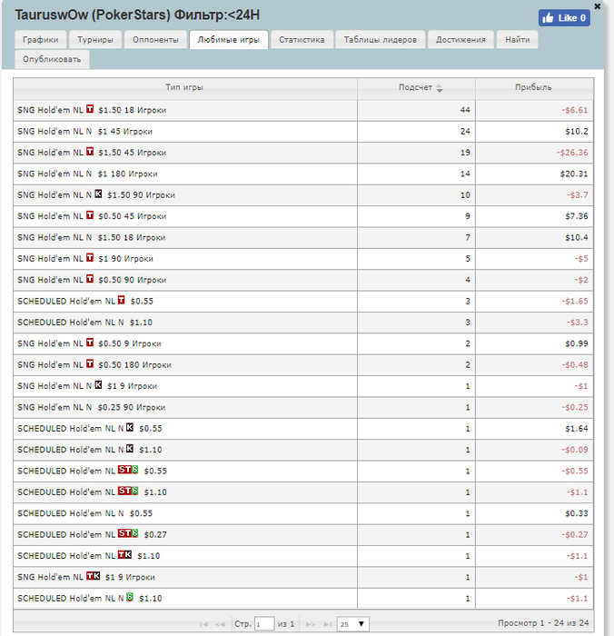Select row SNG Hold'em NL N $1 45 Игроки

(303, 132)
